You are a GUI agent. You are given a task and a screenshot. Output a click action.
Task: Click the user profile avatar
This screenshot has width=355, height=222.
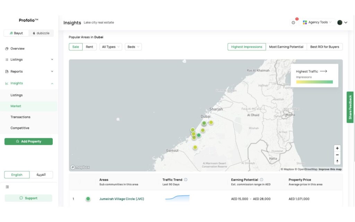340,23
